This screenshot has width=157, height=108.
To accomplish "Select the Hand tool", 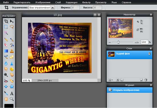I will coord(6,99).
